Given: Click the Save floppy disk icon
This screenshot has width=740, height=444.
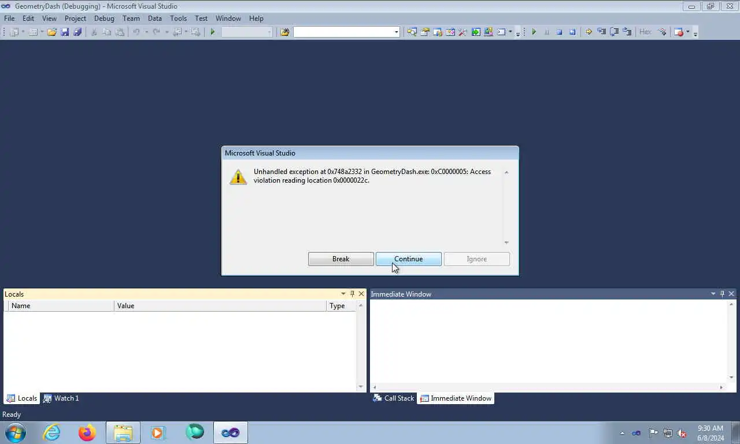Looking at the screenshot, I should [x=65, y=32].
